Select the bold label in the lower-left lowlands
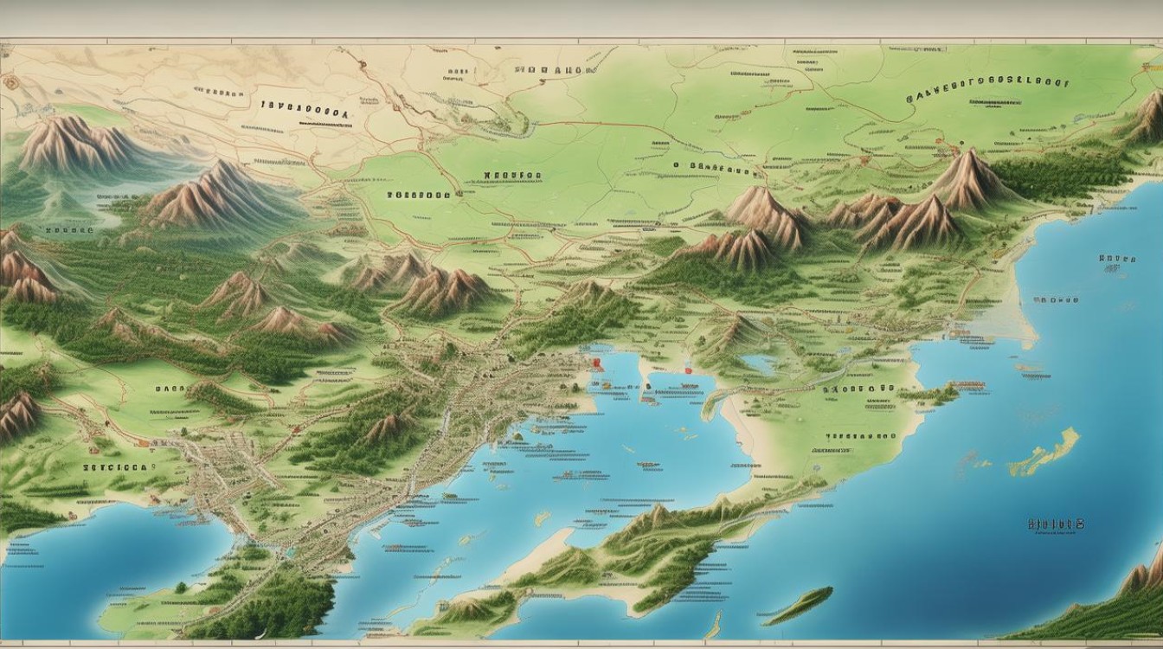The width and height of the screenshot is (1163, 649). 119,466
